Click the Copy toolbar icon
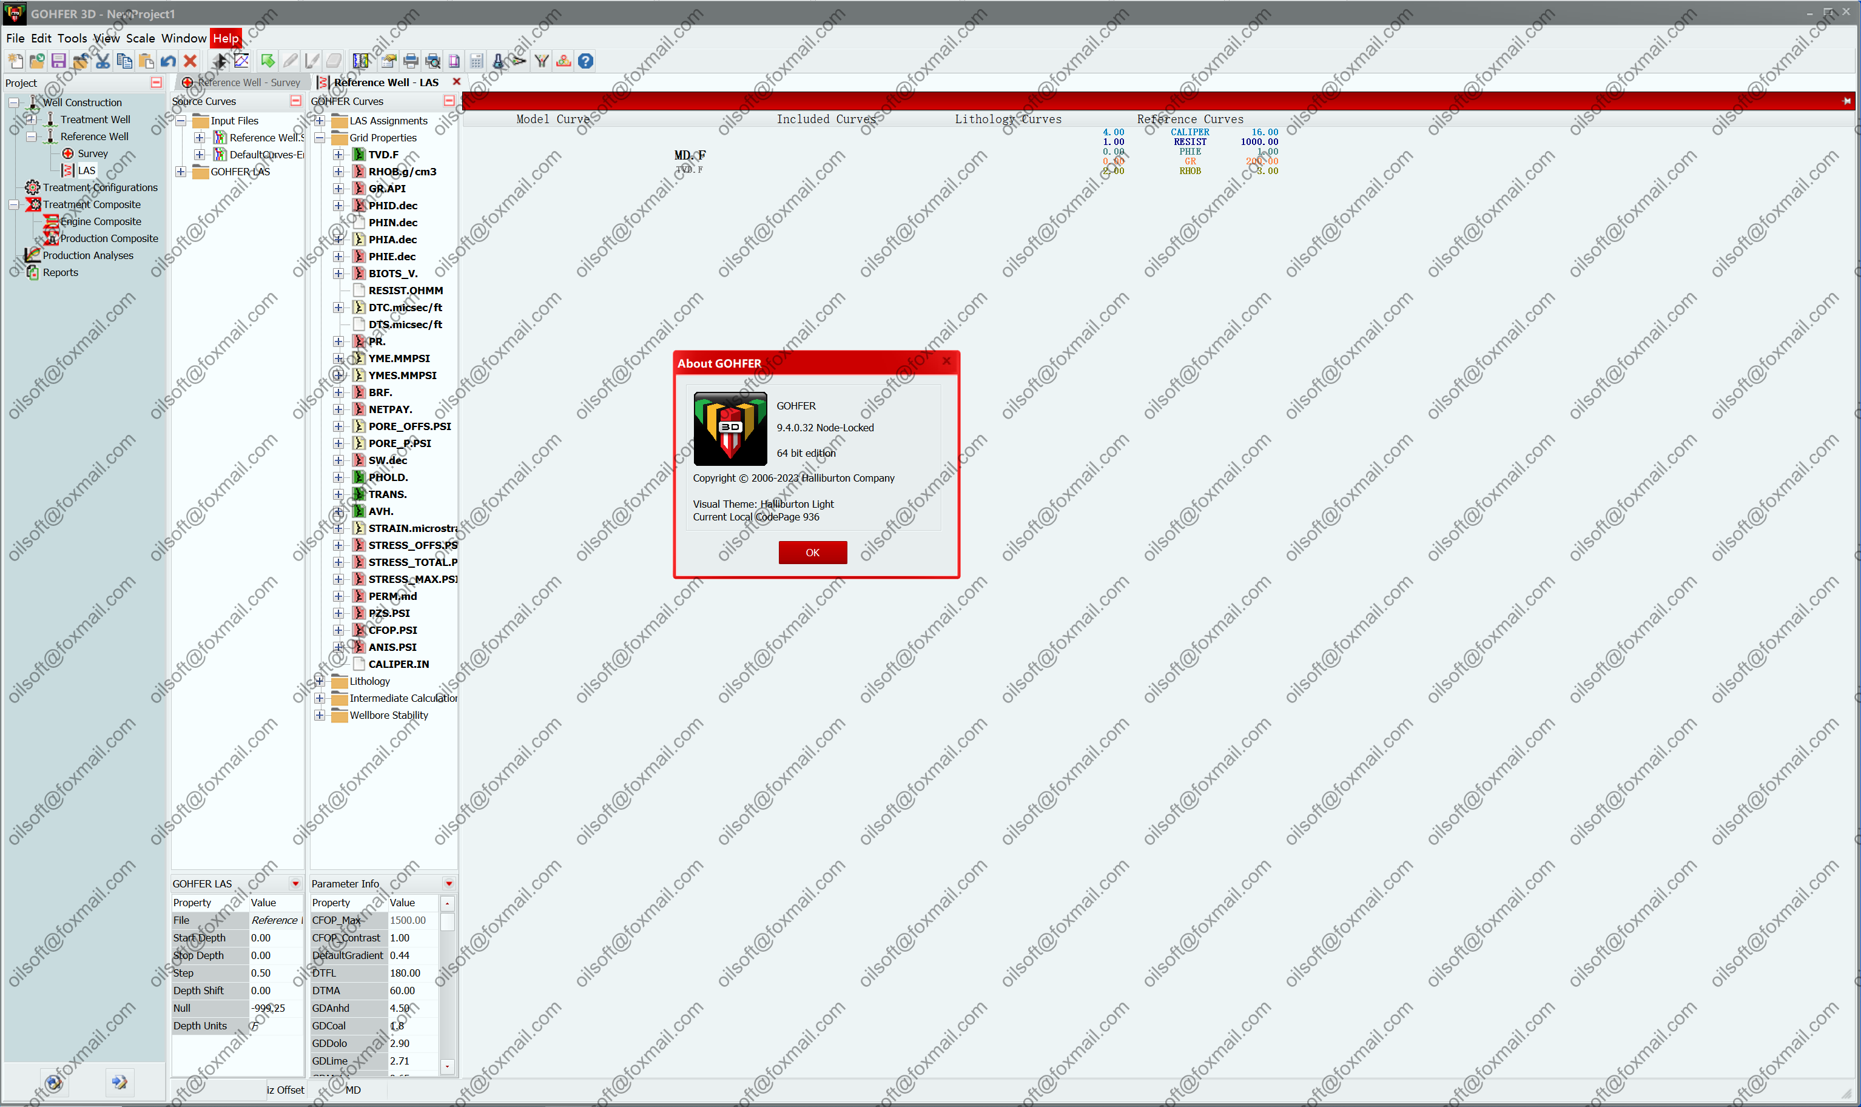 click(124, 61)
